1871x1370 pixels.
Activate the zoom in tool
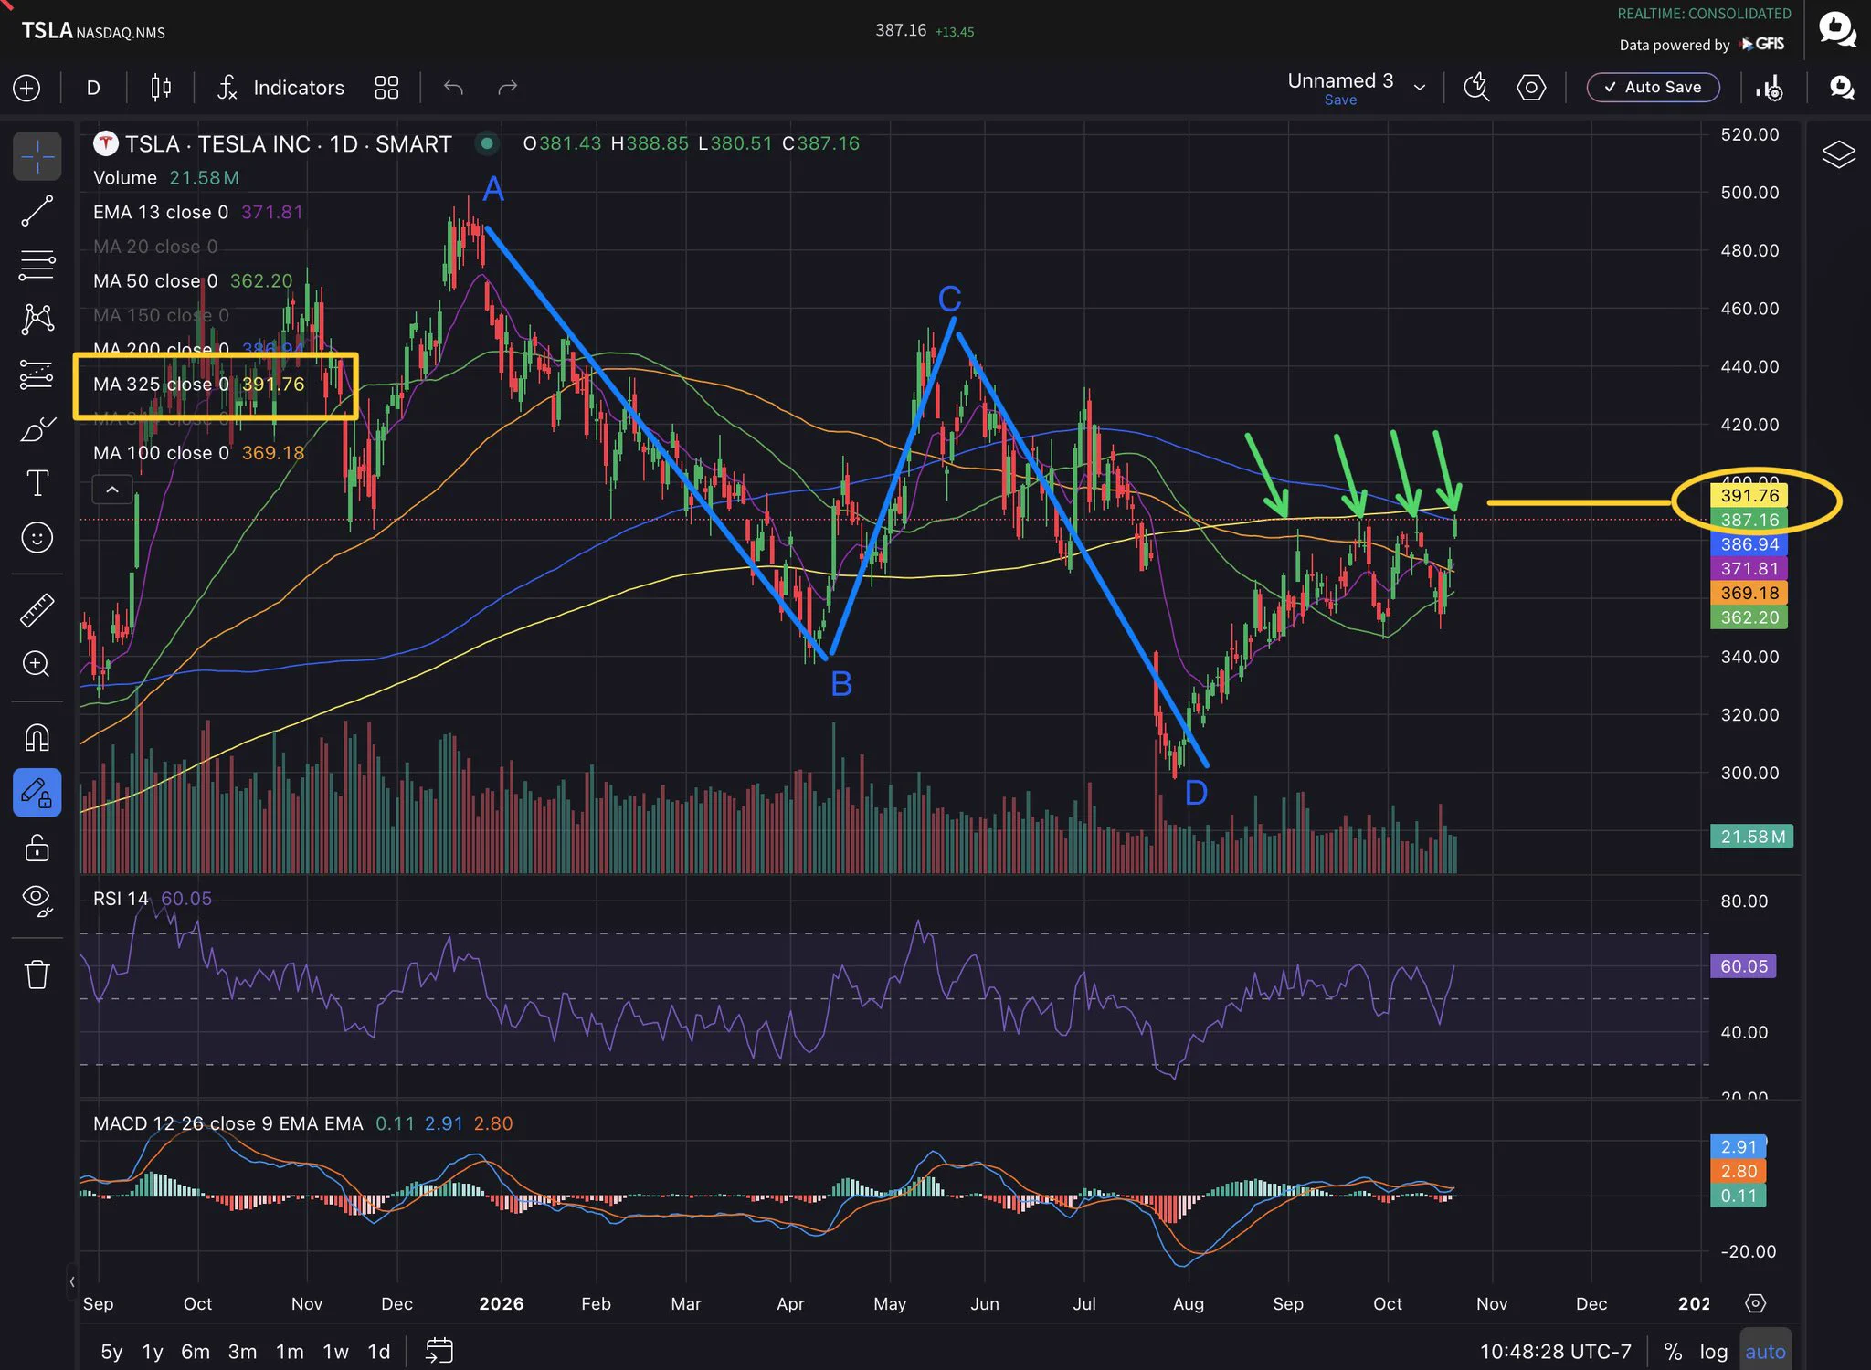point(37,664)
